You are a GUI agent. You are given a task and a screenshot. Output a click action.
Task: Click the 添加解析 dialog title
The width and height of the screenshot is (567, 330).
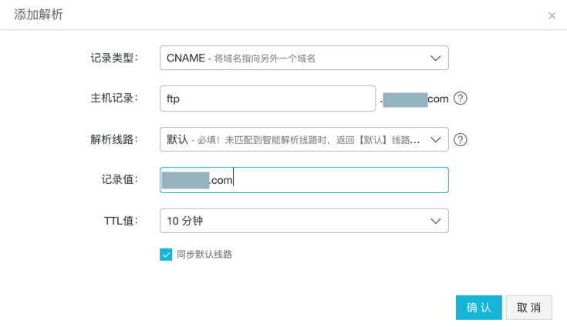click(x=39, y=15)
